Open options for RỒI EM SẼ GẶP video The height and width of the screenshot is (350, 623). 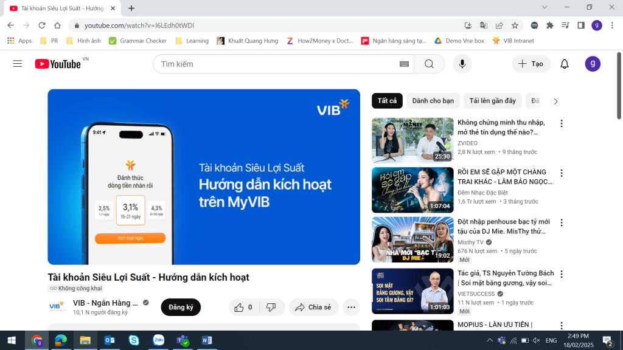point(562,173)
